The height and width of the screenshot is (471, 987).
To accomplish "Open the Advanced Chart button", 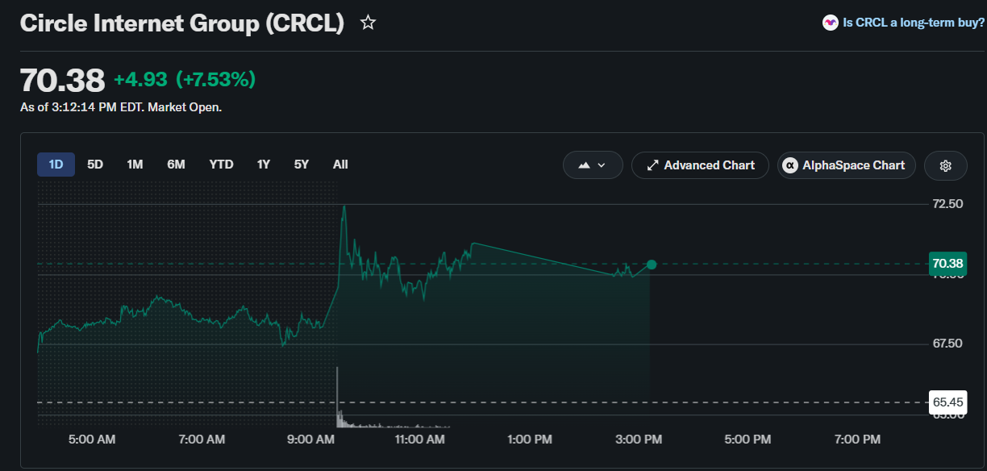I will click(700, 165).
